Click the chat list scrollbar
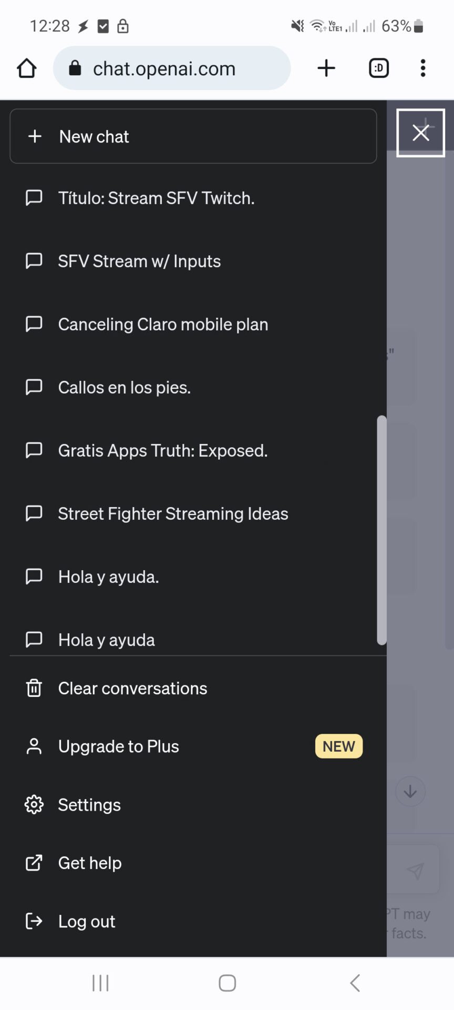Image resolution: width=454 pixels, height=1010 pixels. (x=382, y=530)
